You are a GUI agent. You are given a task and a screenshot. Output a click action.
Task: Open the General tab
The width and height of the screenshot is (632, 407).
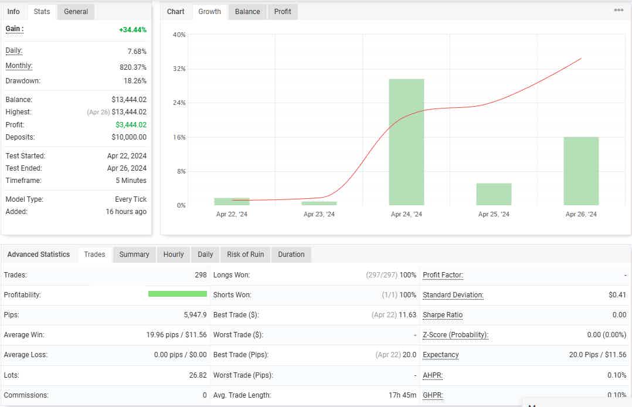76,12
